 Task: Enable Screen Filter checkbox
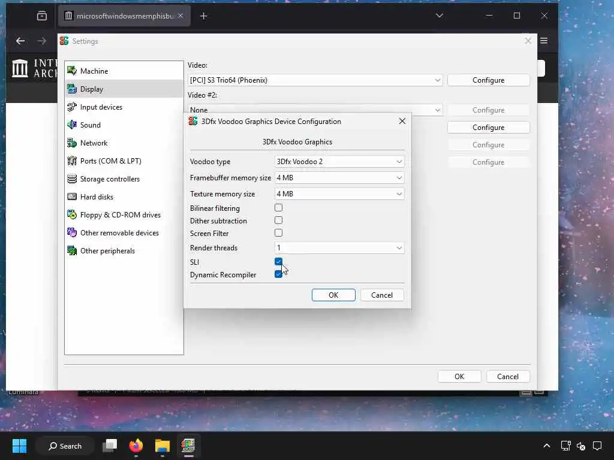(278, 233)
